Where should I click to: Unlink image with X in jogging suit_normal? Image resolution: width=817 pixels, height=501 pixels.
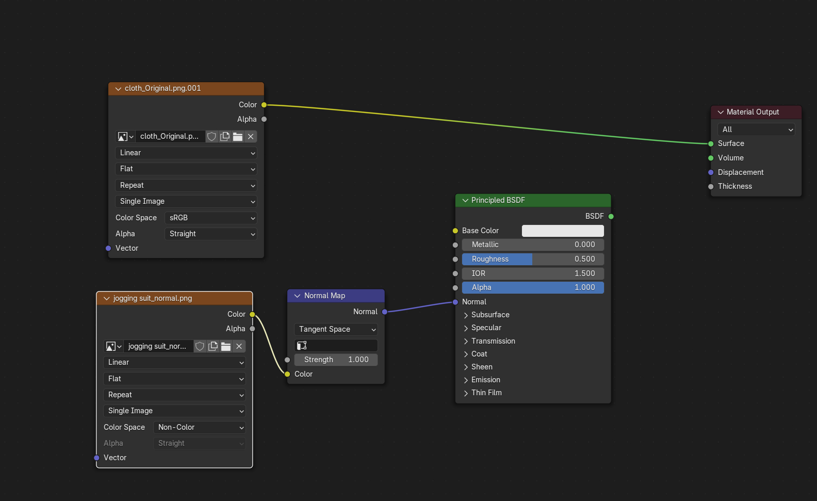(x=239, y=346)
